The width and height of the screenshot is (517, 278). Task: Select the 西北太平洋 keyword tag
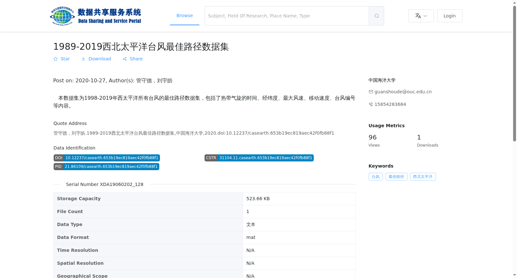(423, 177)
